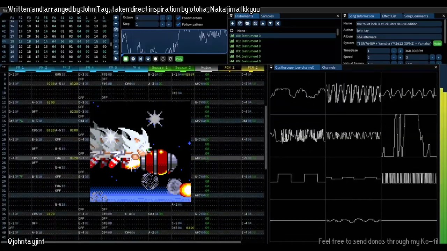The image size is (447, 251).
Task: Click the ++ icon above the pattern row numbers
Action: pos(4,67)
